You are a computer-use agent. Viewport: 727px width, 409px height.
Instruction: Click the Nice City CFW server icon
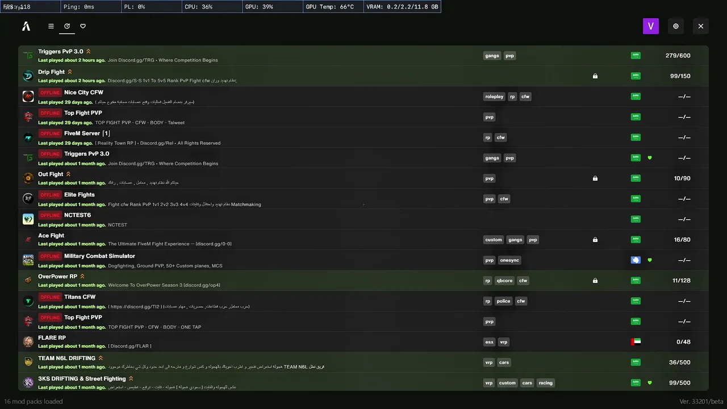(28, 97)
